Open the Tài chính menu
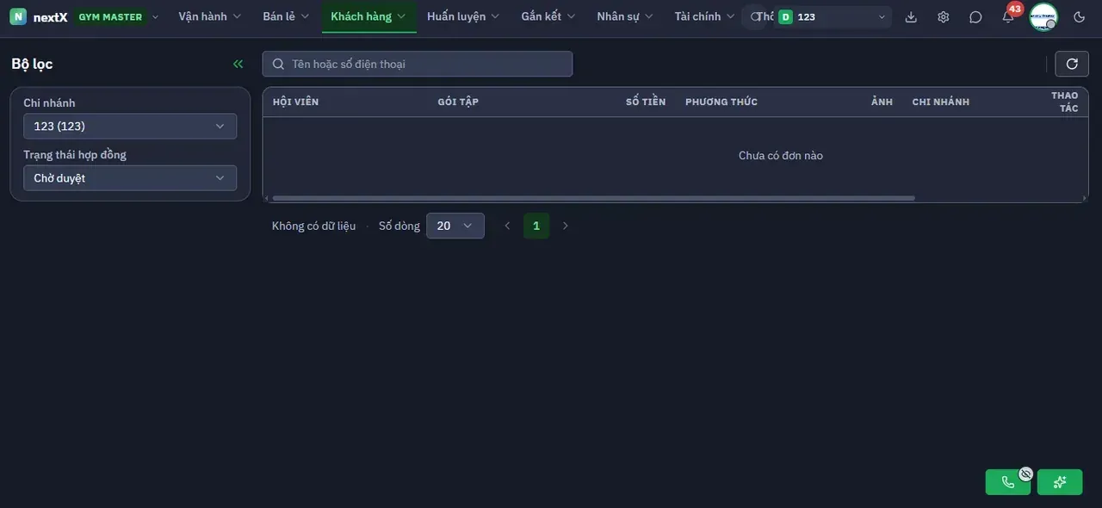Viewport: 1102px width, 508px height. point(704,16)
